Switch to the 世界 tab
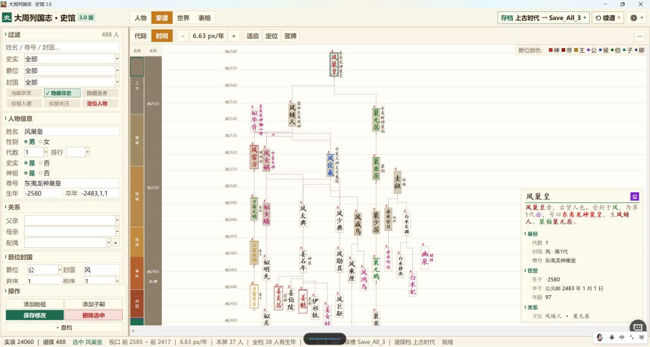 tap(183, 18)
